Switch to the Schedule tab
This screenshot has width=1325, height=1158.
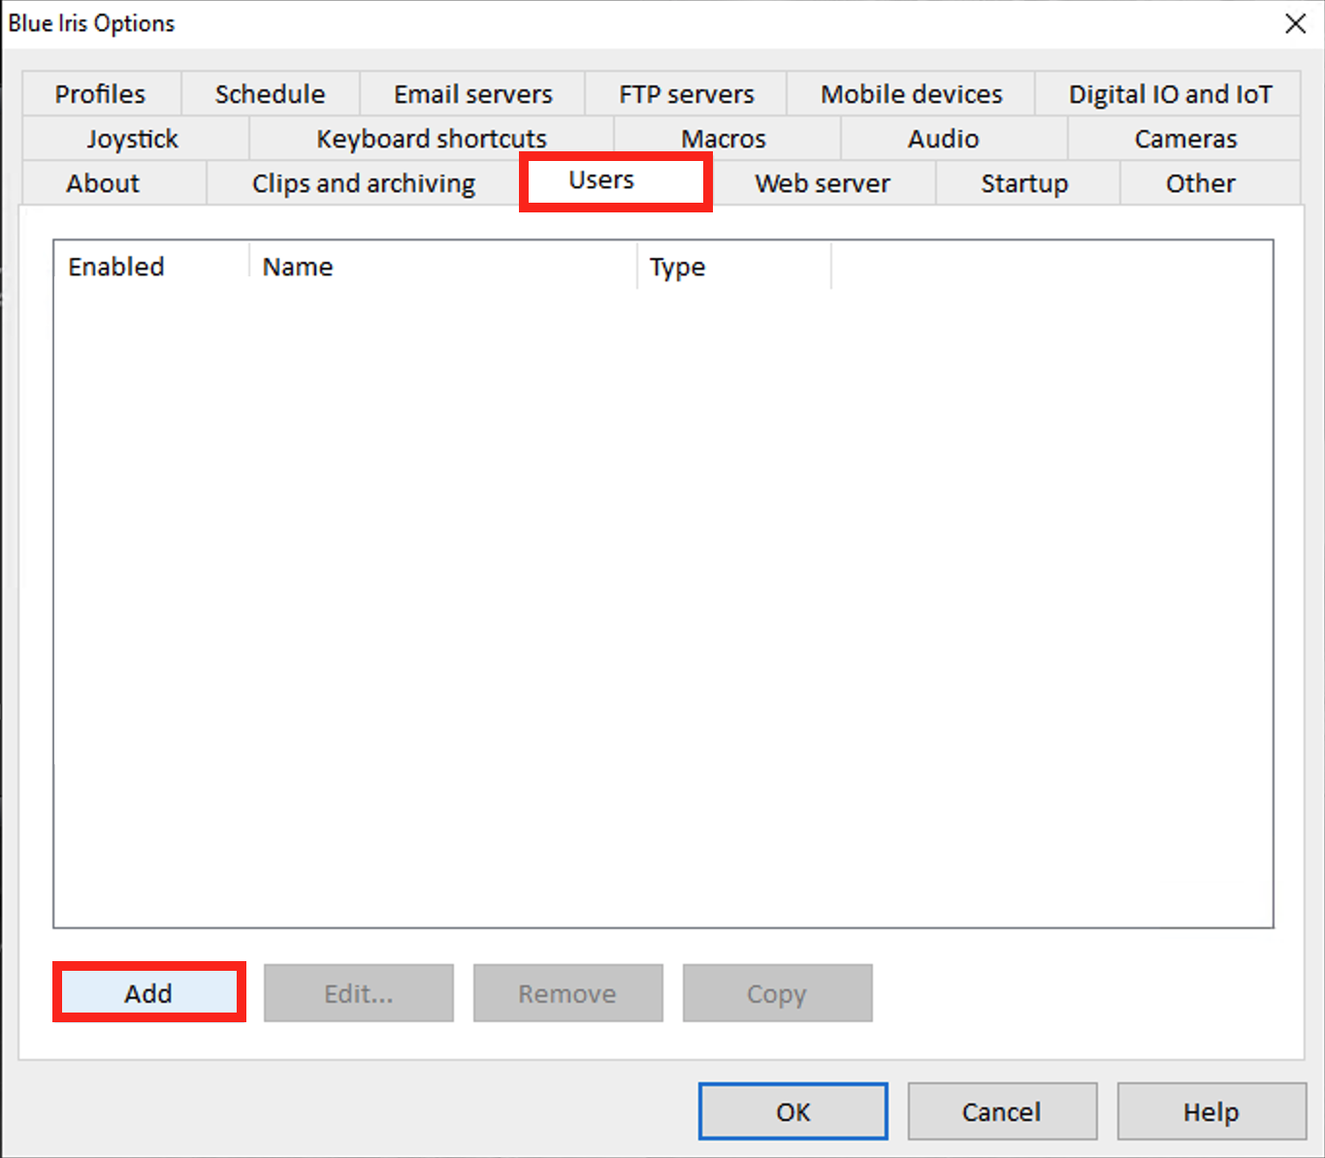pos(270,94)
